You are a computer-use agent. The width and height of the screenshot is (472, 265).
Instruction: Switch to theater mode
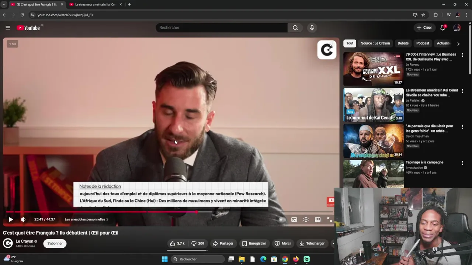pos(317,220)
